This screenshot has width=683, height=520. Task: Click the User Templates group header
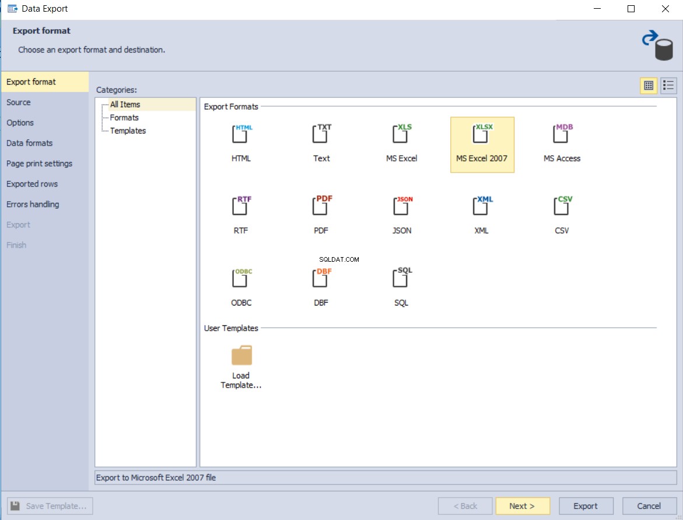click(x=231, y=328)
